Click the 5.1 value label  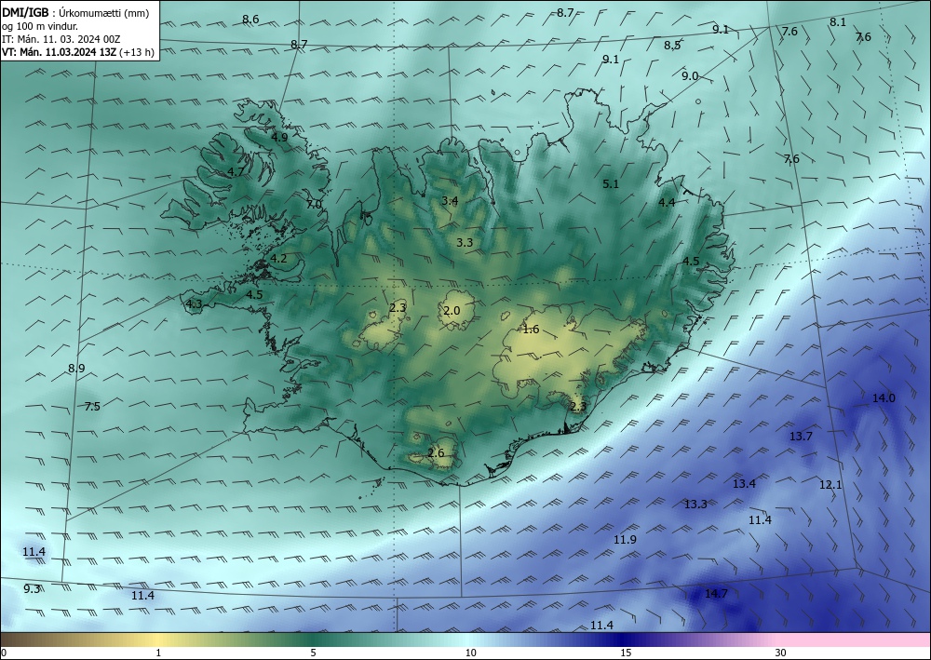611,184
